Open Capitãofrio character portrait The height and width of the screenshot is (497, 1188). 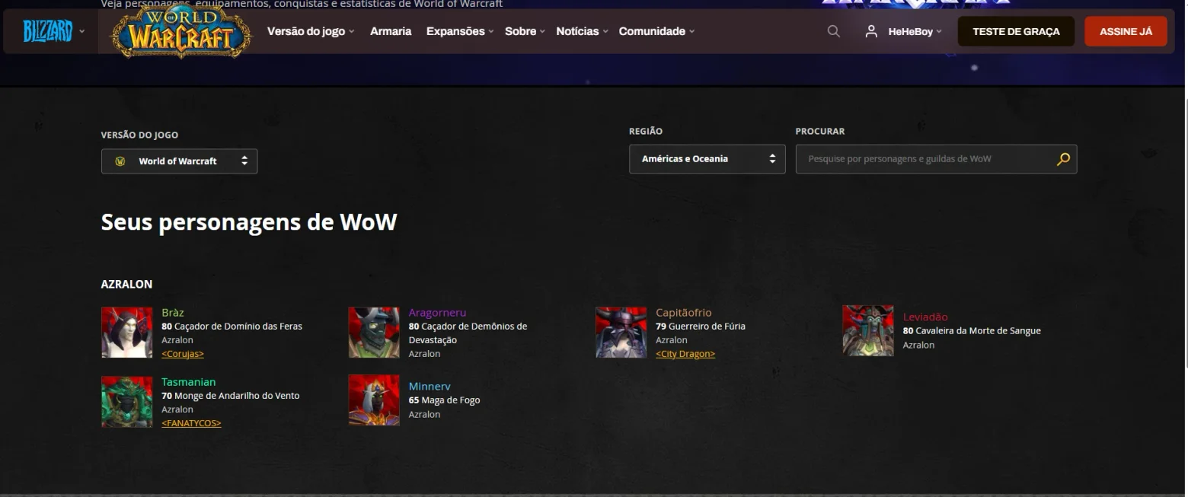(621, 332)
